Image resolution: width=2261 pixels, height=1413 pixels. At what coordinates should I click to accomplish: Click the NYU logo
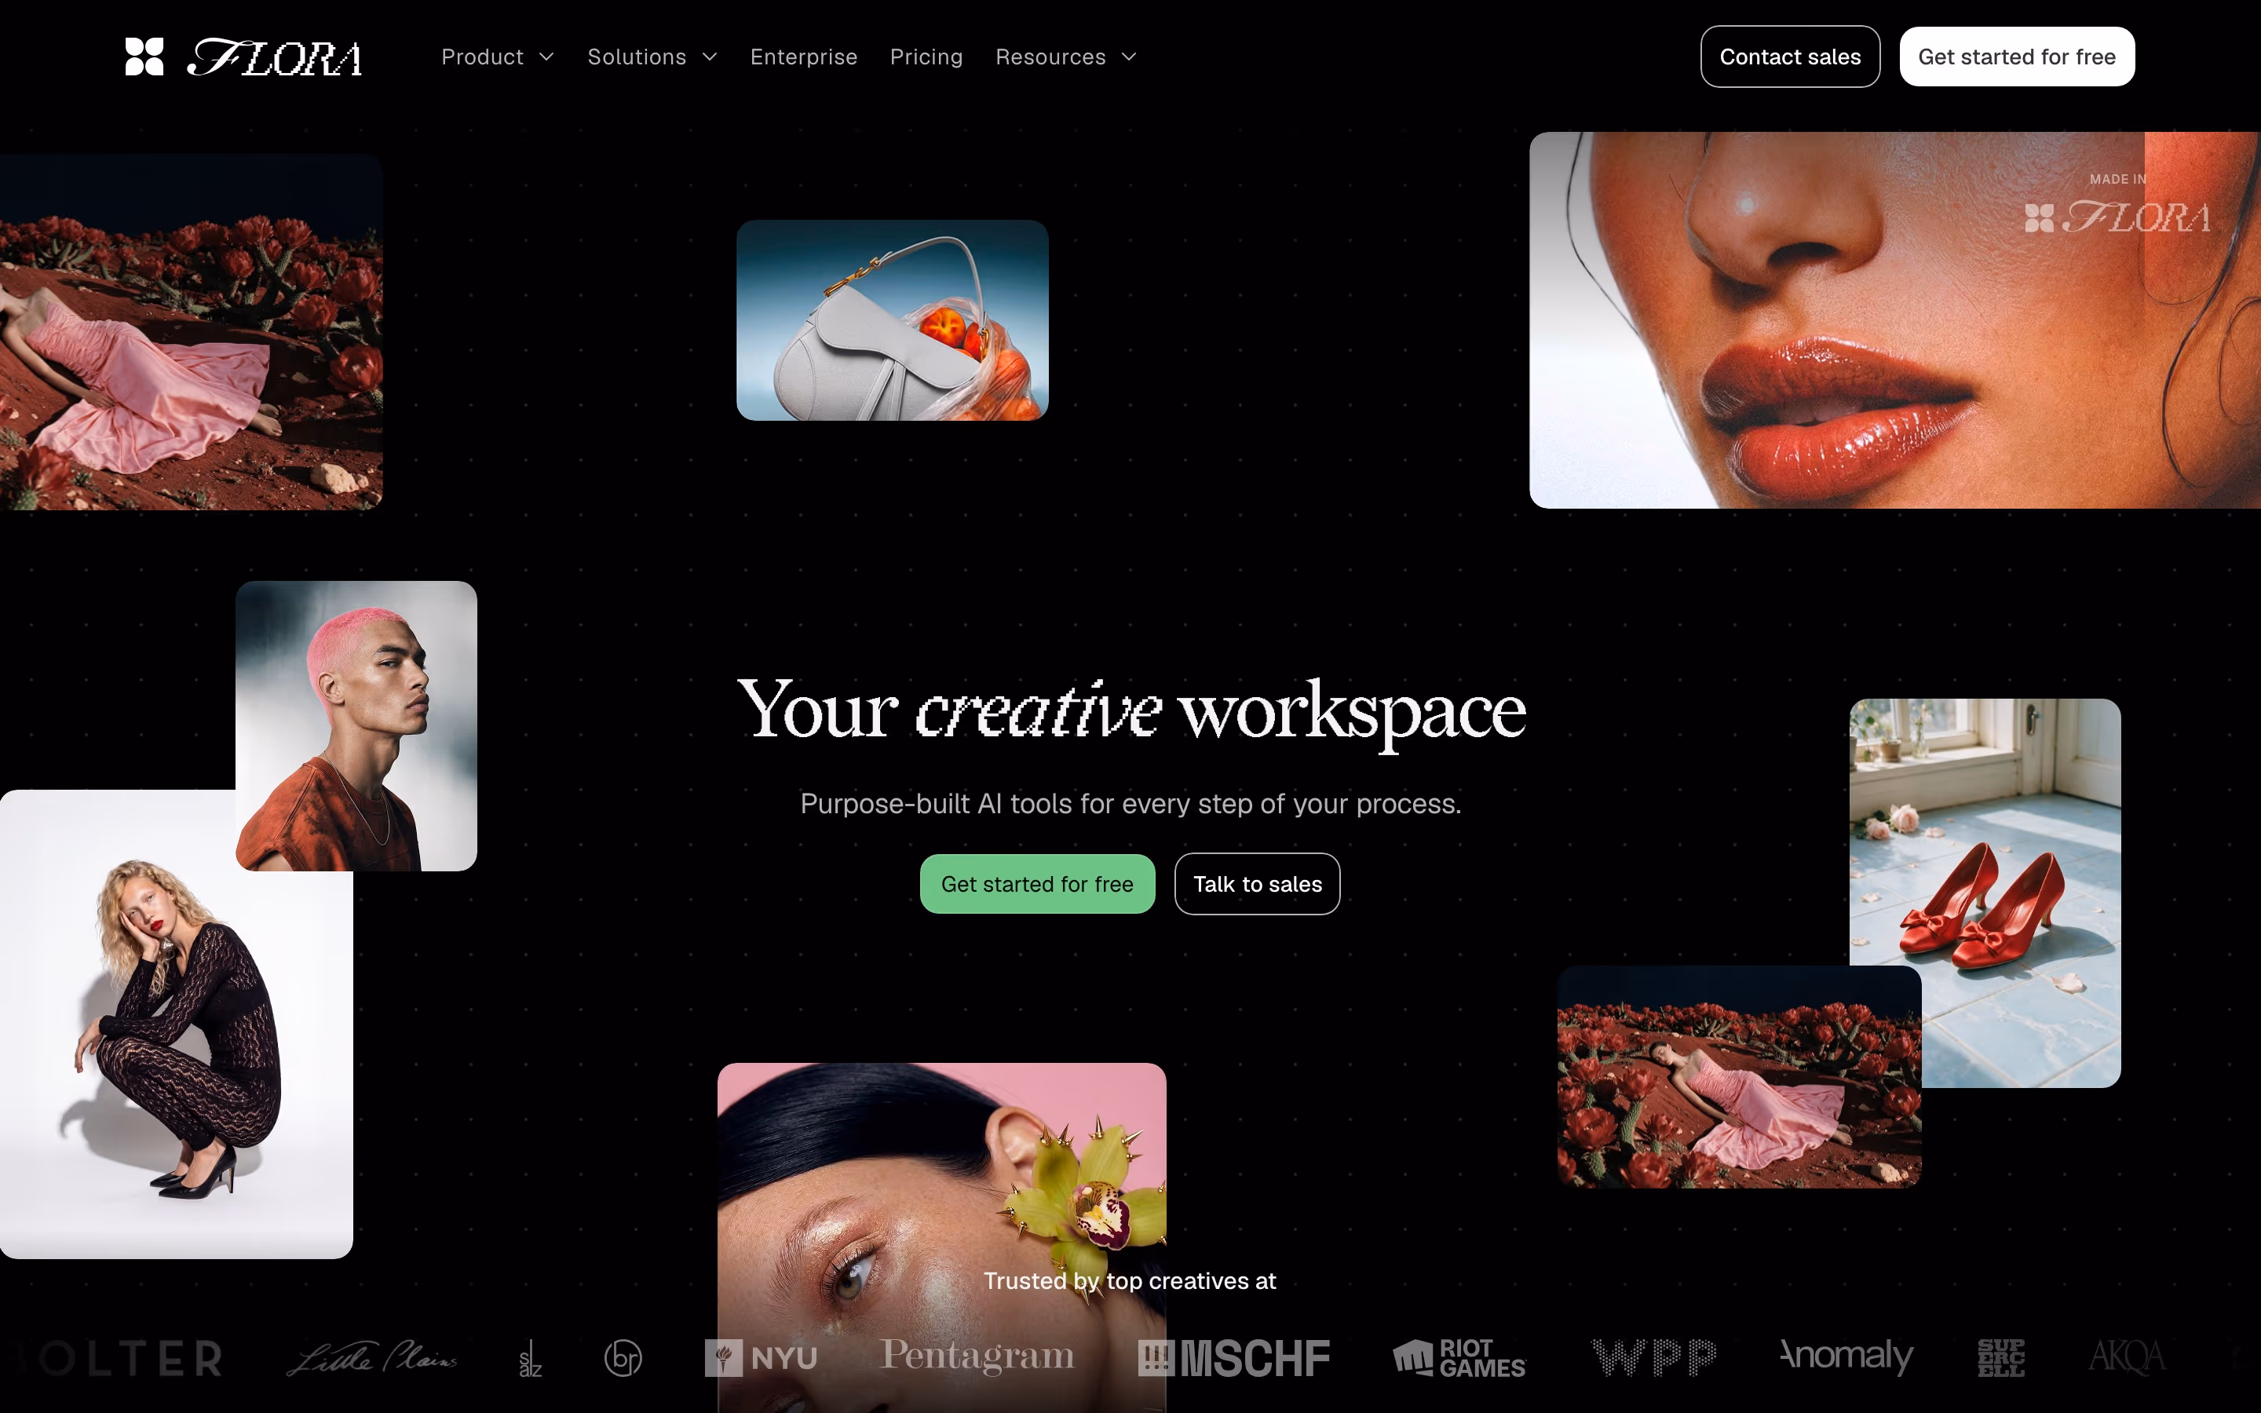pos(761,1358)
